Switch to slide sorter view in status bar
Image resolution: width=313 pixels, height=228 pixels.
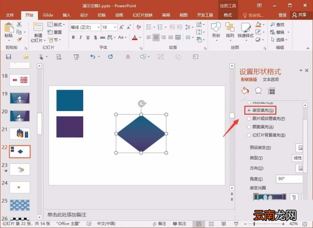211,224
